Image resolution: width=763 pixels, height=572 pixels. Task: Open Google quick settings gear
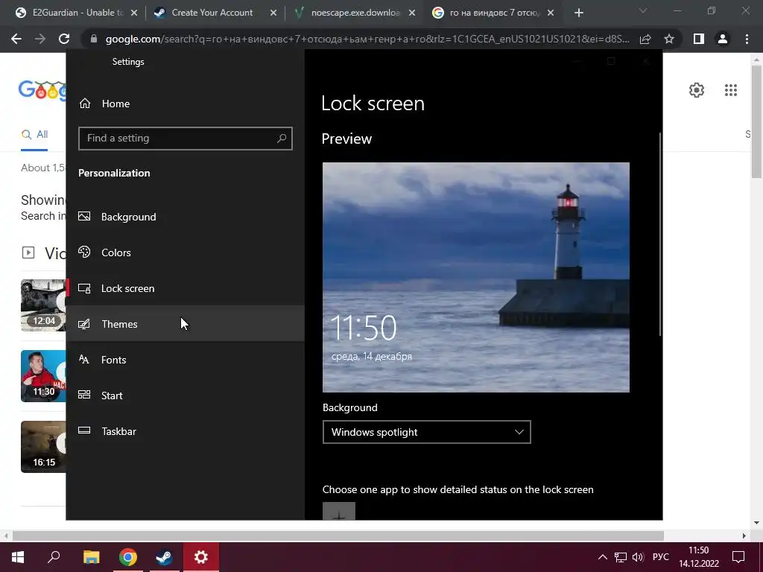pyautogui.click(x=697, y=90)
